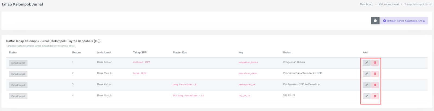The width and height of the screenshot is (434, 111).
Task: Click the pengakuan_beban key text
Action: point(248,62)
